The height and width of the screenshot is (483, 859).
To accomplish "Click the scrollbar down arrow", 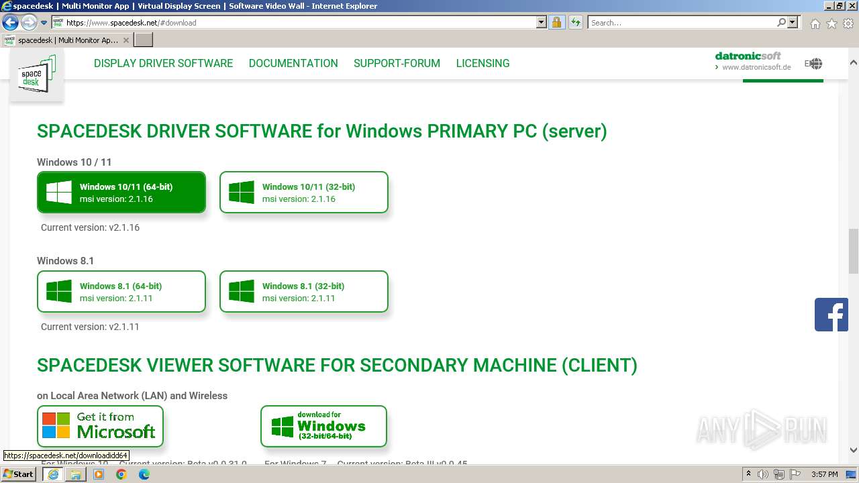I will click(x=853, y=450).
